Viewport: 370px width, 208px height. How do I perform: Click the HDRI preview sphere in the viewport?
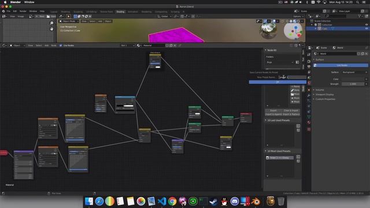[x=268, y=31]
